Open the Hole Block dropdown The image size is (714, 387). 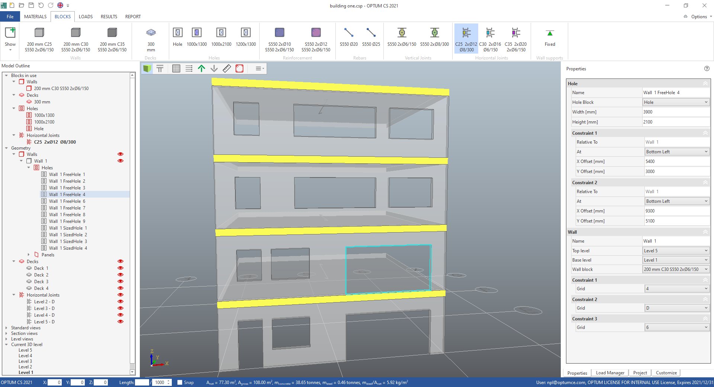[x=676, y=102]
